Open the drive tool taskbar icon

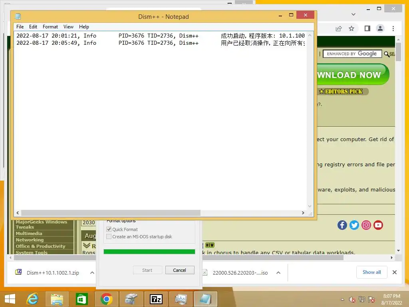pos(131,299)
